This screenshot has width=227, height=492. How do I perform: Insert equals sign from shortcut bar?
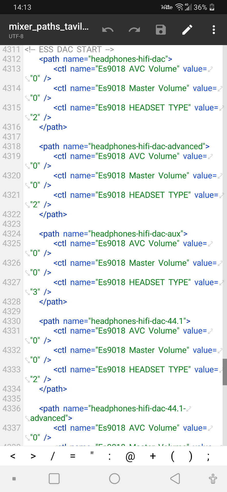click(73, 456)
